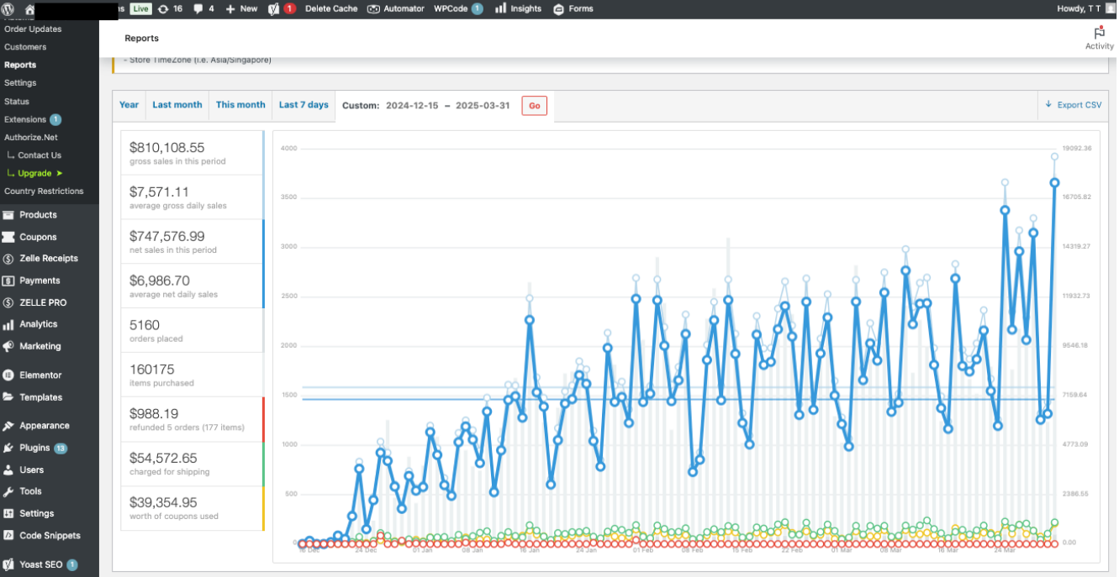The height and width of the screenshot is (577, 1119).
Task: Open the Insights bar chart icon
Action: 501,8
